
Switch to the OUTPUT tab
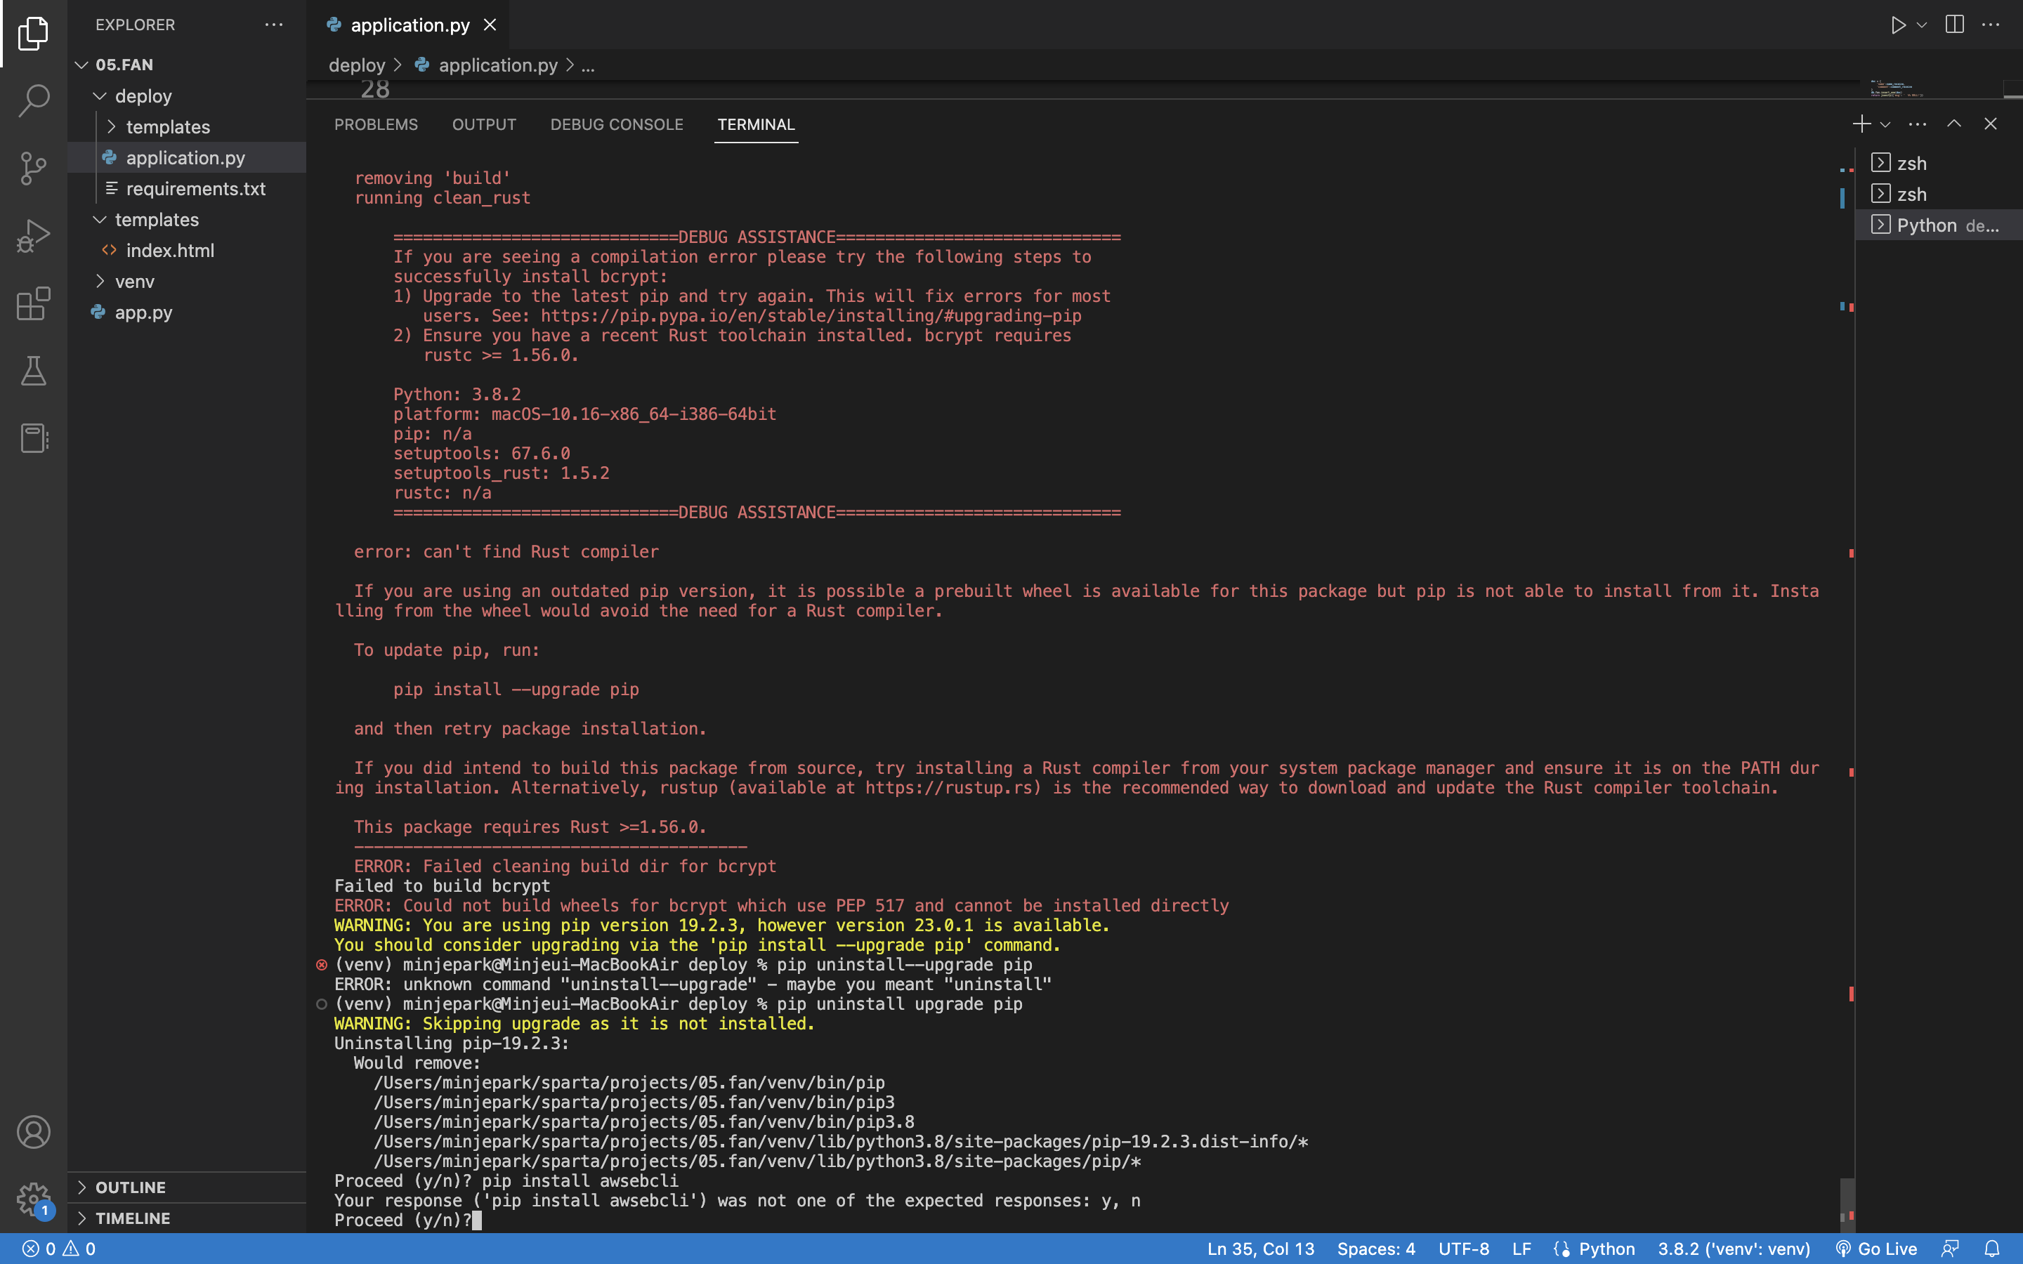484,124
